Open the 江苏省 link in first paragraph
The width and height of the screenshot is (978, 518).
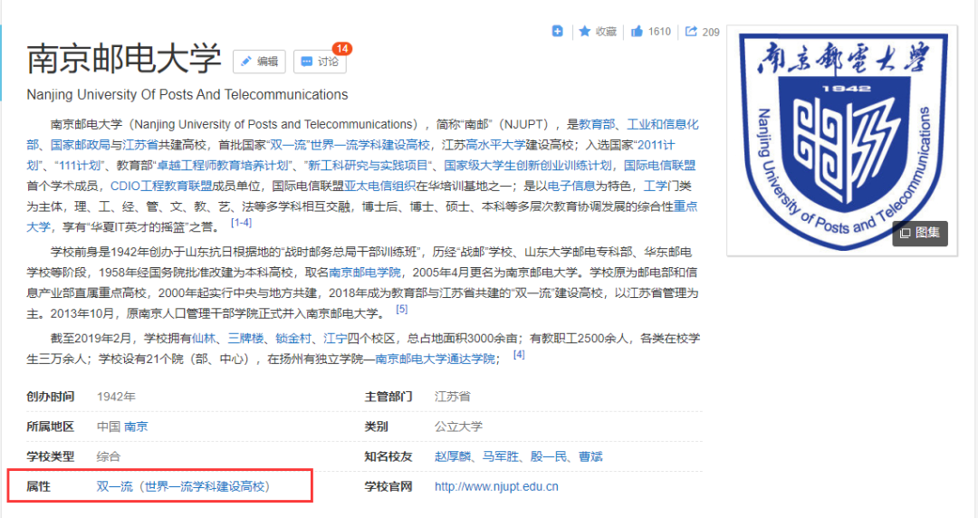click(x=139, y=145)
